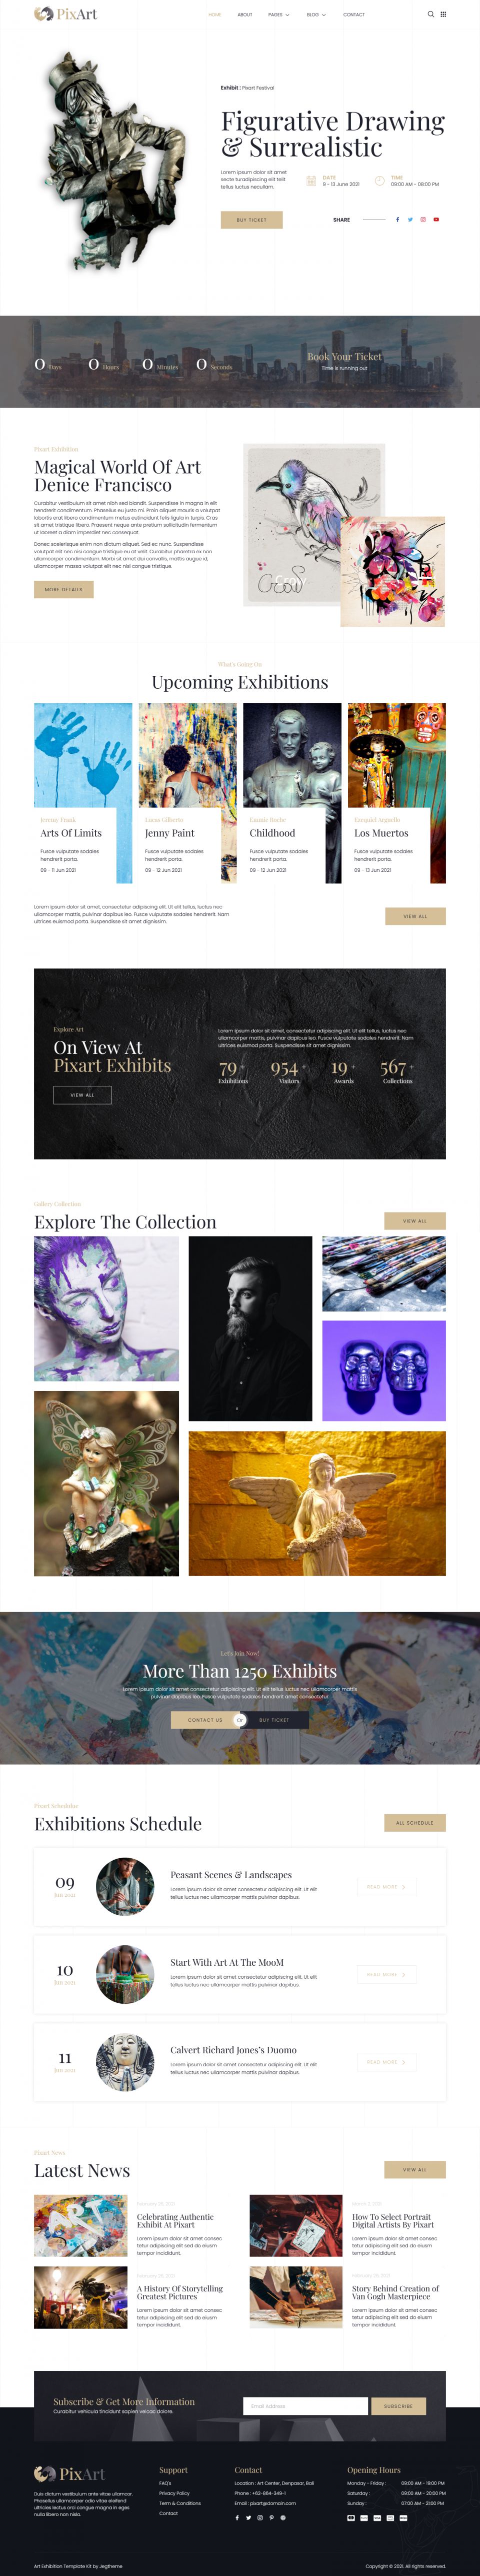480x2576 pixels.
Task: Open the footer Instagram icon
Action: point(260,2517)
